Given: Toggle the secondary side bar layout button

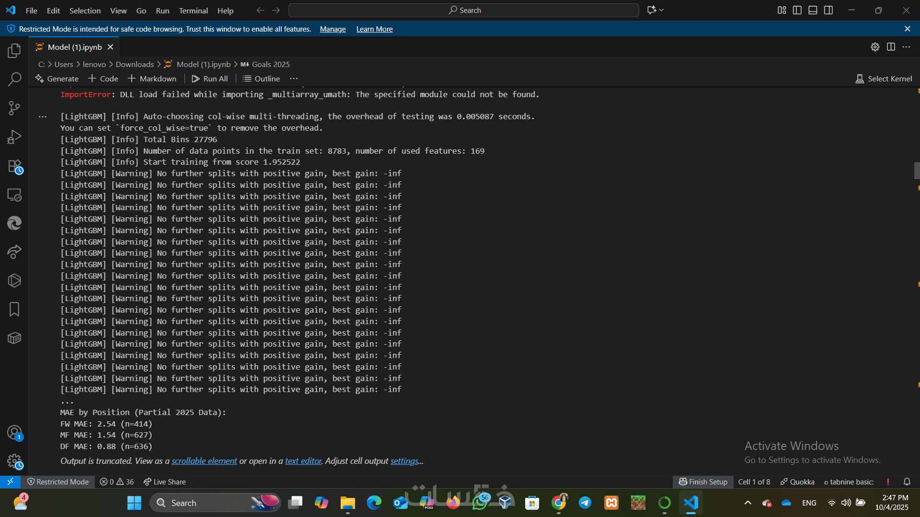Looking at the screenshot, I should [x=828, y=10].
